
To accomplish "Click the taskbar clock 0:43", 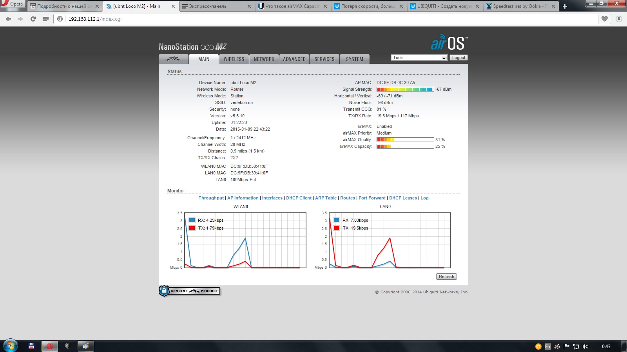I will point(606,346).
